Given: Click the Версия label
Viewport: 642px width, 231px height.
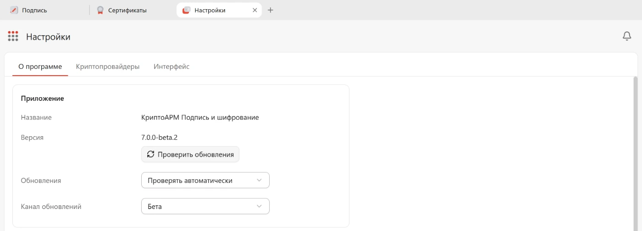Looking at the screenshot, I should point(32,137).
